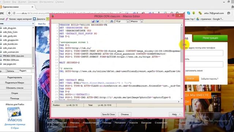The image size is (234, 132).
Task: Click the iMacros logo image
Action: tap(15, 114)
